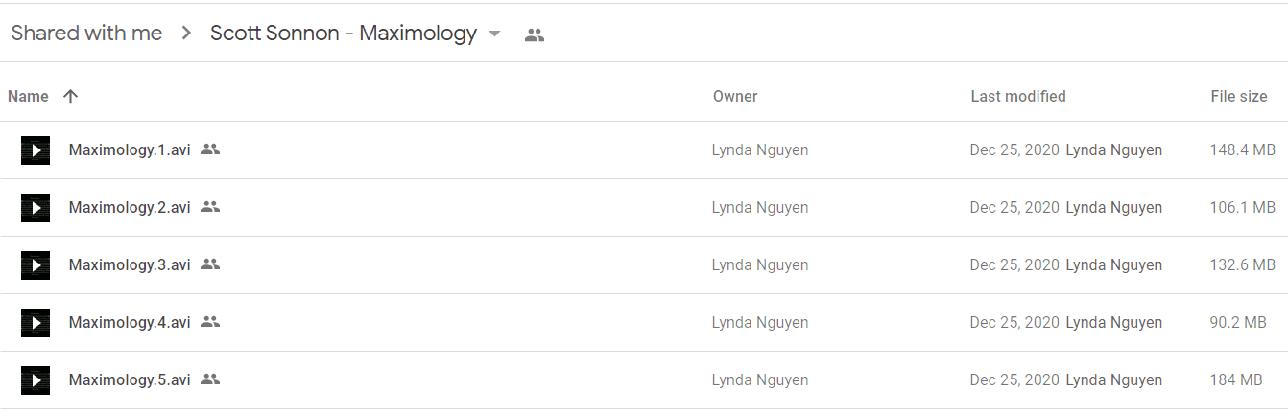Sort files by Name column header
1288x413 pixels.
tap(28, 96)
